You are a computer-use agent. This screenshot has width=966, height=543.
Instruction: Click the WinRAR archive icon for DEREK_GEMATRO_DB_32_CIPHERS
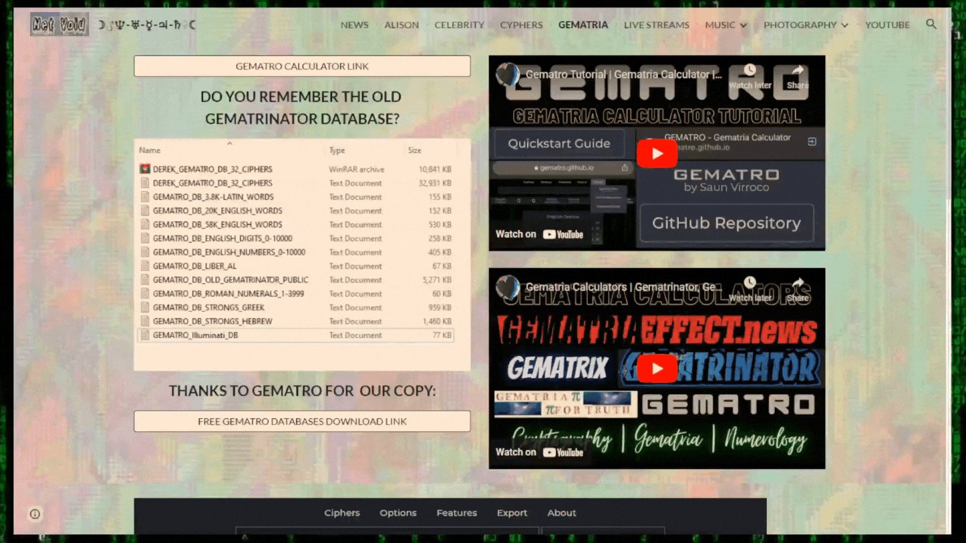[145, 169]
